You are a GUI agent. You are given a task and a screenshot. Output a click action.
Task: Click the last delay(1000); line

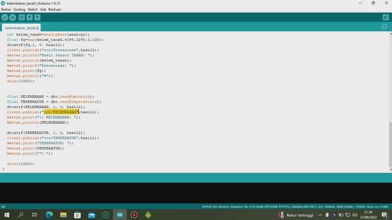click(20, 164)
